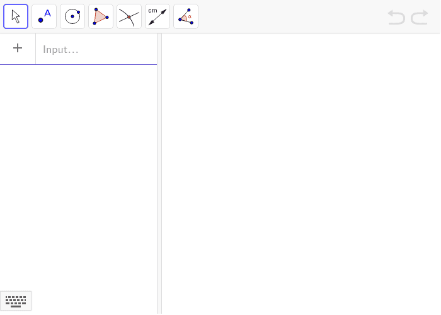Select the Point tool
441x315 pixels.
(x=44, y=16)
